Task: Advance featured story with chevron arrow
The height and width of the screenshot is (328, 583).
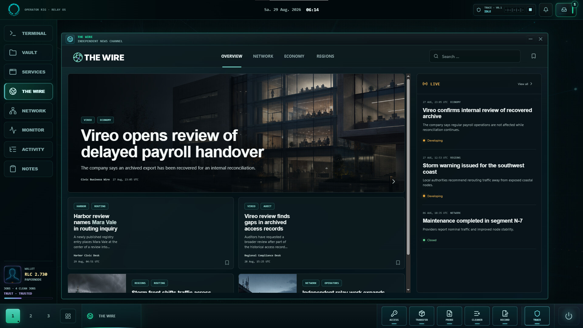Action: pyautogui.click(x=394, y=181)
